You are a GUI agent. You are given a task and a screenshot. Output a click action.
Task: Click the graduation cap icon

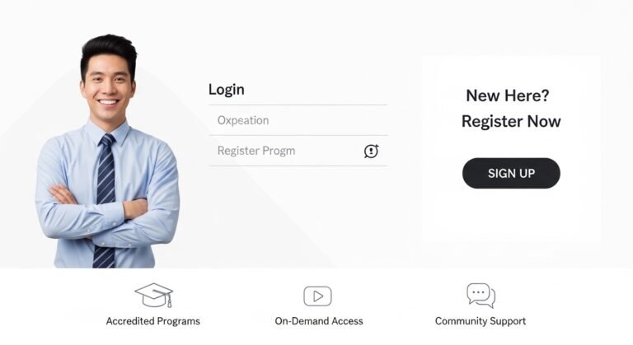click(154, 295)
